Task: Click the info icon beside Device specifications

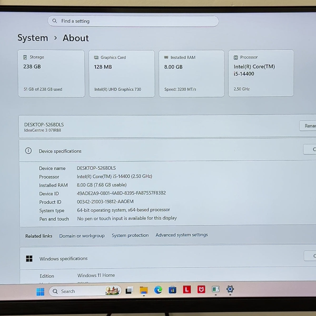Action: pos(28,151)
